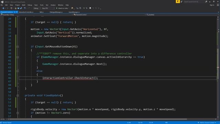Screen dimensions: 220x124
Task: Collapse the FixedUpdate method at line 51
Action: [x=18, y=95]
